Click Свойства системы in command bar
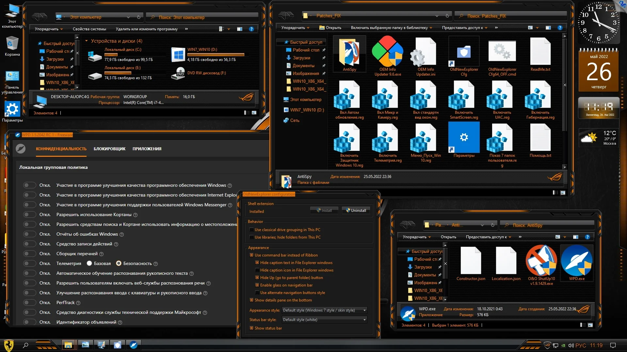Image resolution: width=627 pixels, height=352 pixels. 89,29
